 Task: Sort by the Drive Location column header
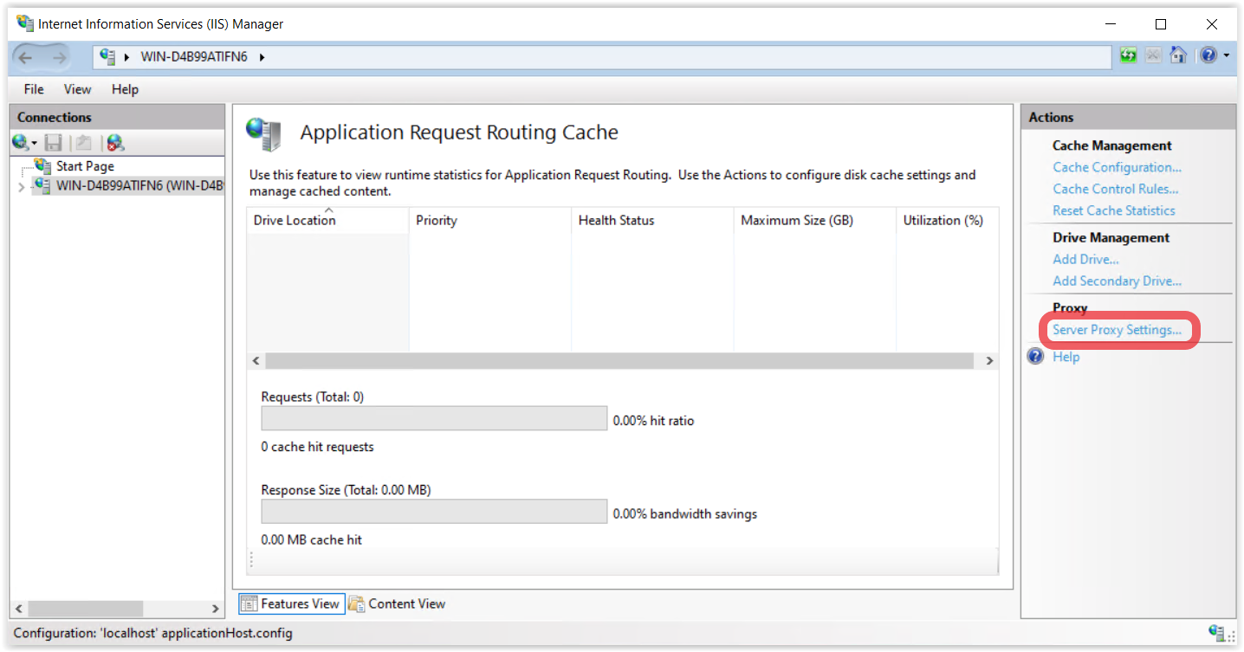click(x=327, y=220)
